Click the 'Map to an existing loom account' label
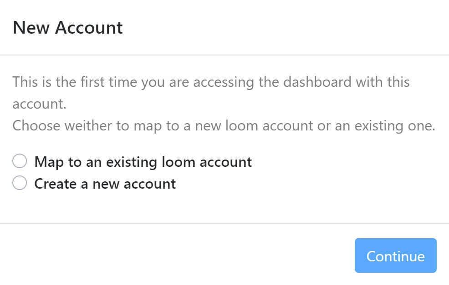 point(143,162)
